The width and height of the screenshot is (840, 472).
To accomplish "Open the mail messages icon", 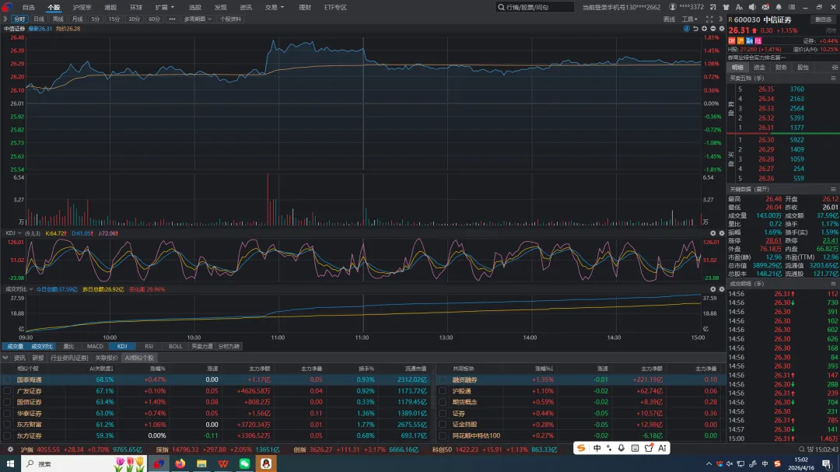I will (765, 7).
